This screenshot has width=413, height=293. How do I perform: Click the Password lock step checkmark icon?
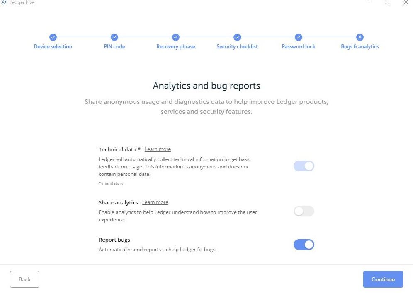(x=298, y=37)
